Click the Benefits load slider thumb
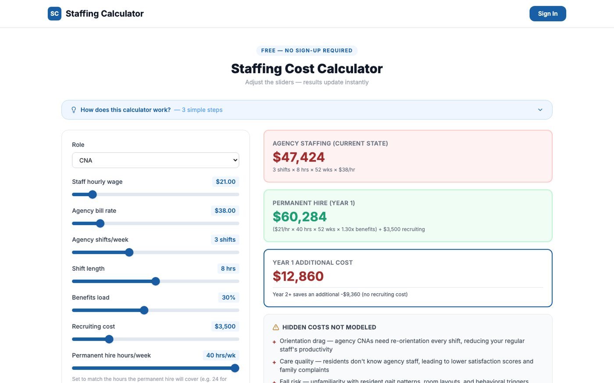 point(144,310)
